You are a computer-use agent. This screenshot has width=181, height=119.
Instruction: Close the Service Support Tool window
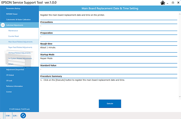click(x=178, y=3)
